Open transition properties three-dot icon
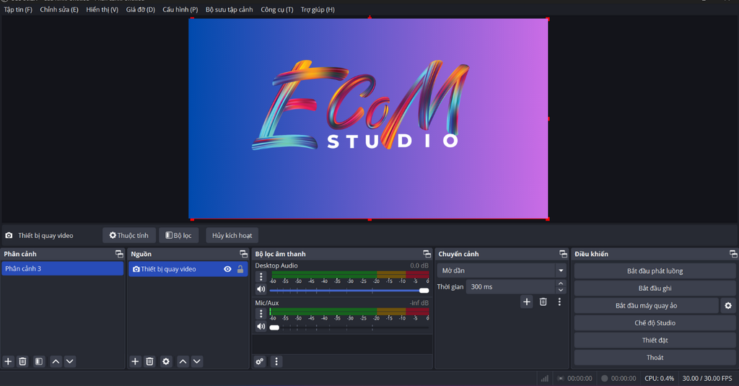The height and width of the screenshot is (386, 739). 559,302
